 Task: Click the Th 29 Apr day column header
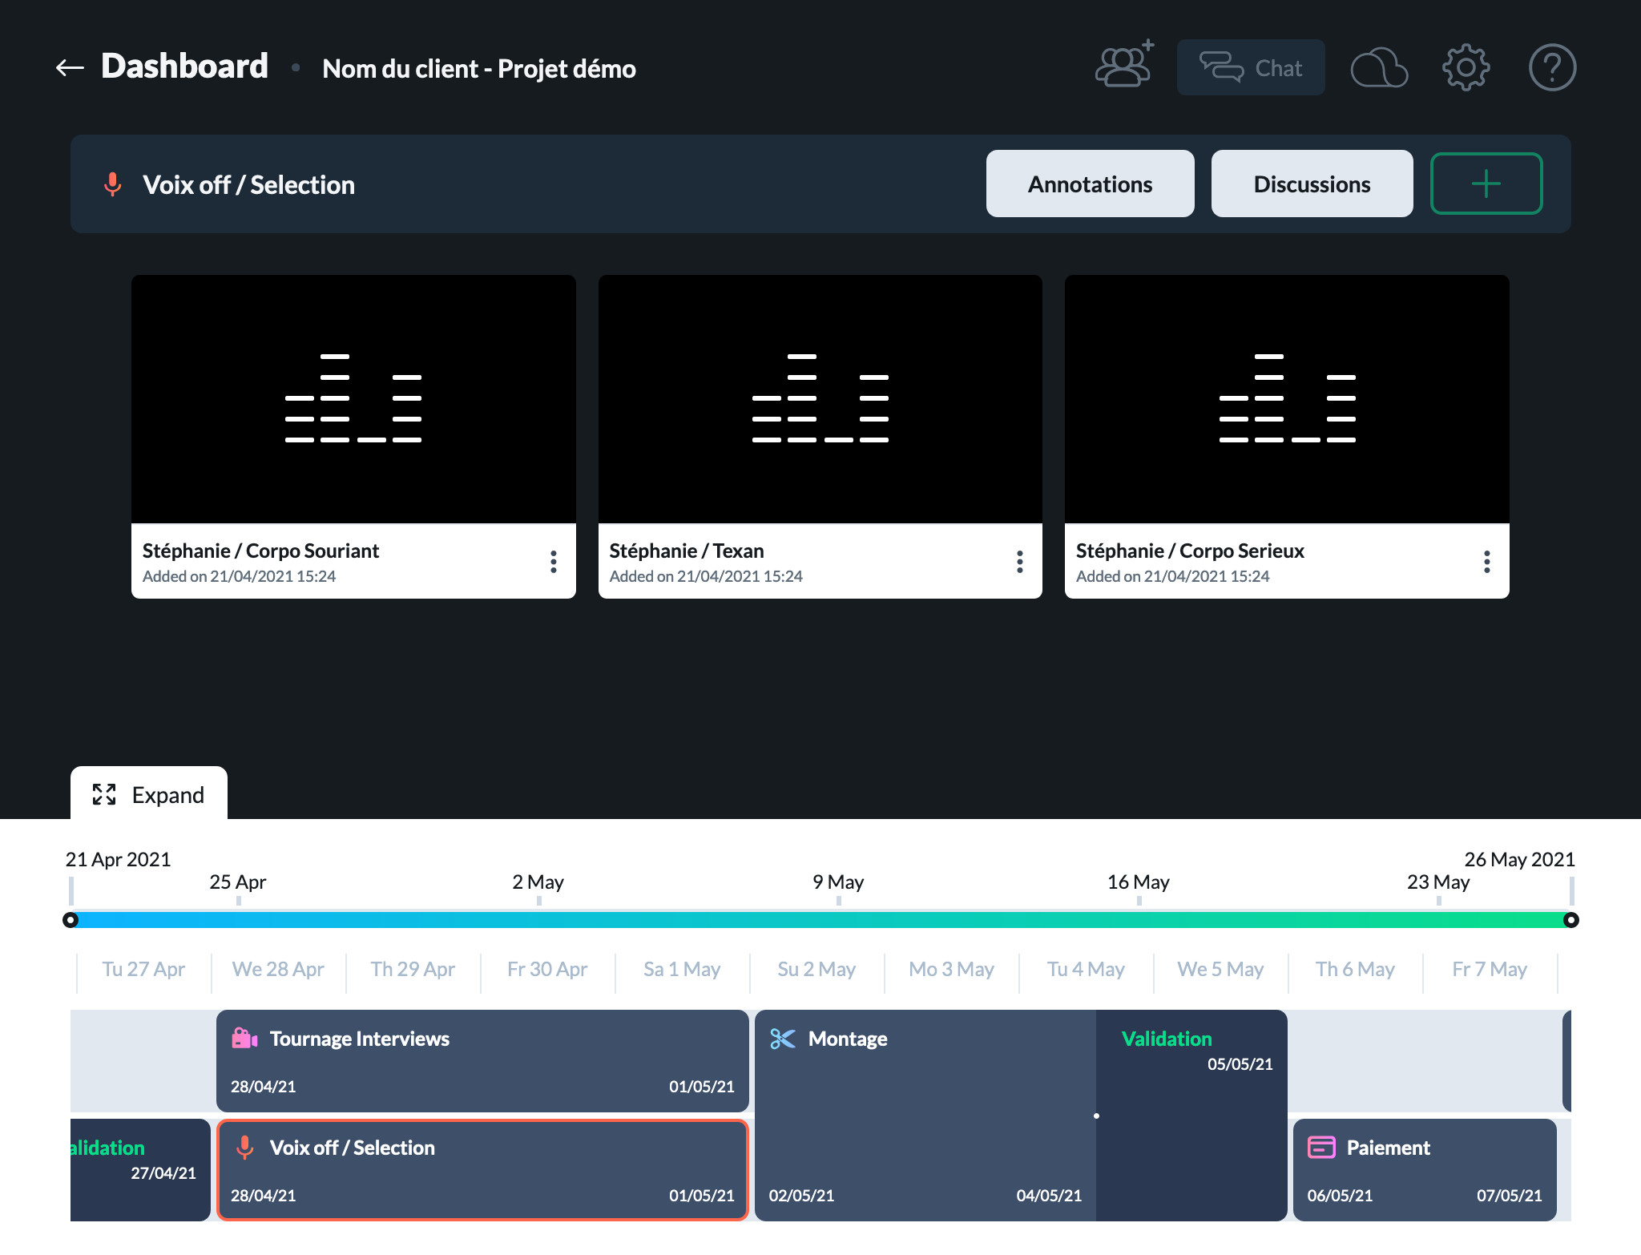pyautogui.click(x=413, y=970)
